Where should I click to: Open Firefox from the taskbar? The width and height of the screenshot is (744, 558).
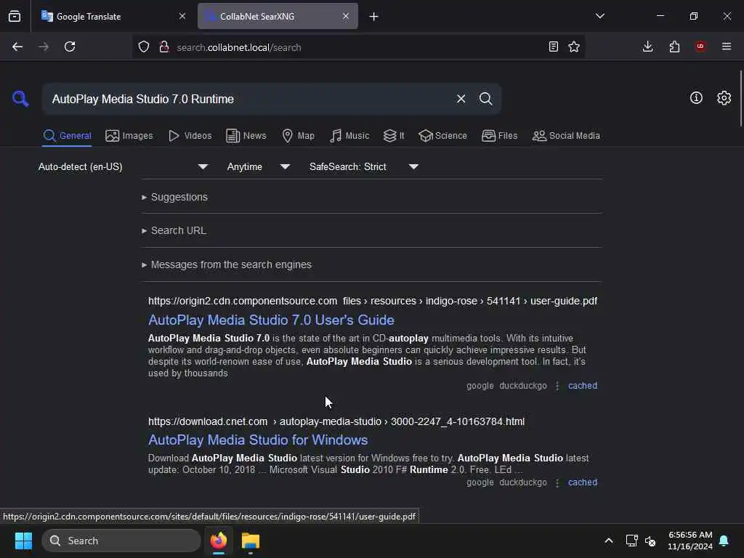(219, 541)
